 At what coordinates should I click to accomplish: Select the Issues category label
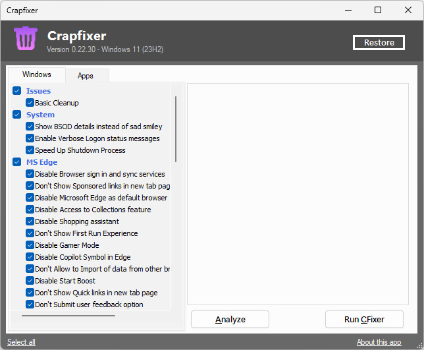38,91
